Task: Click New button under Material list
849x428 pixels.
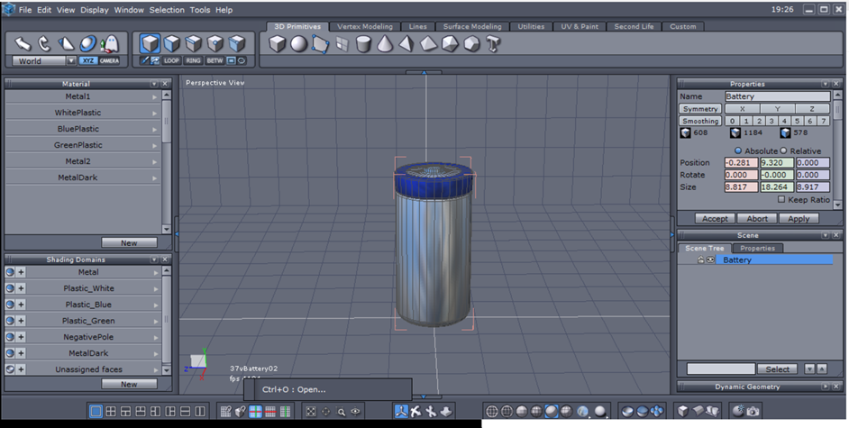Action: tap(129, 242)
